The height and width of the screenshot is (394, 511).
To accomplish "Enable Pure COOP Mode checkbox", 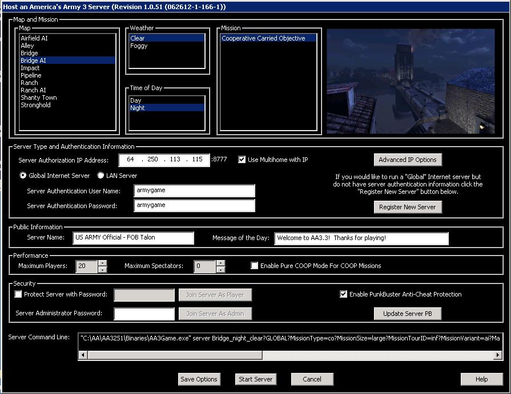I will (x=255, y=266).
